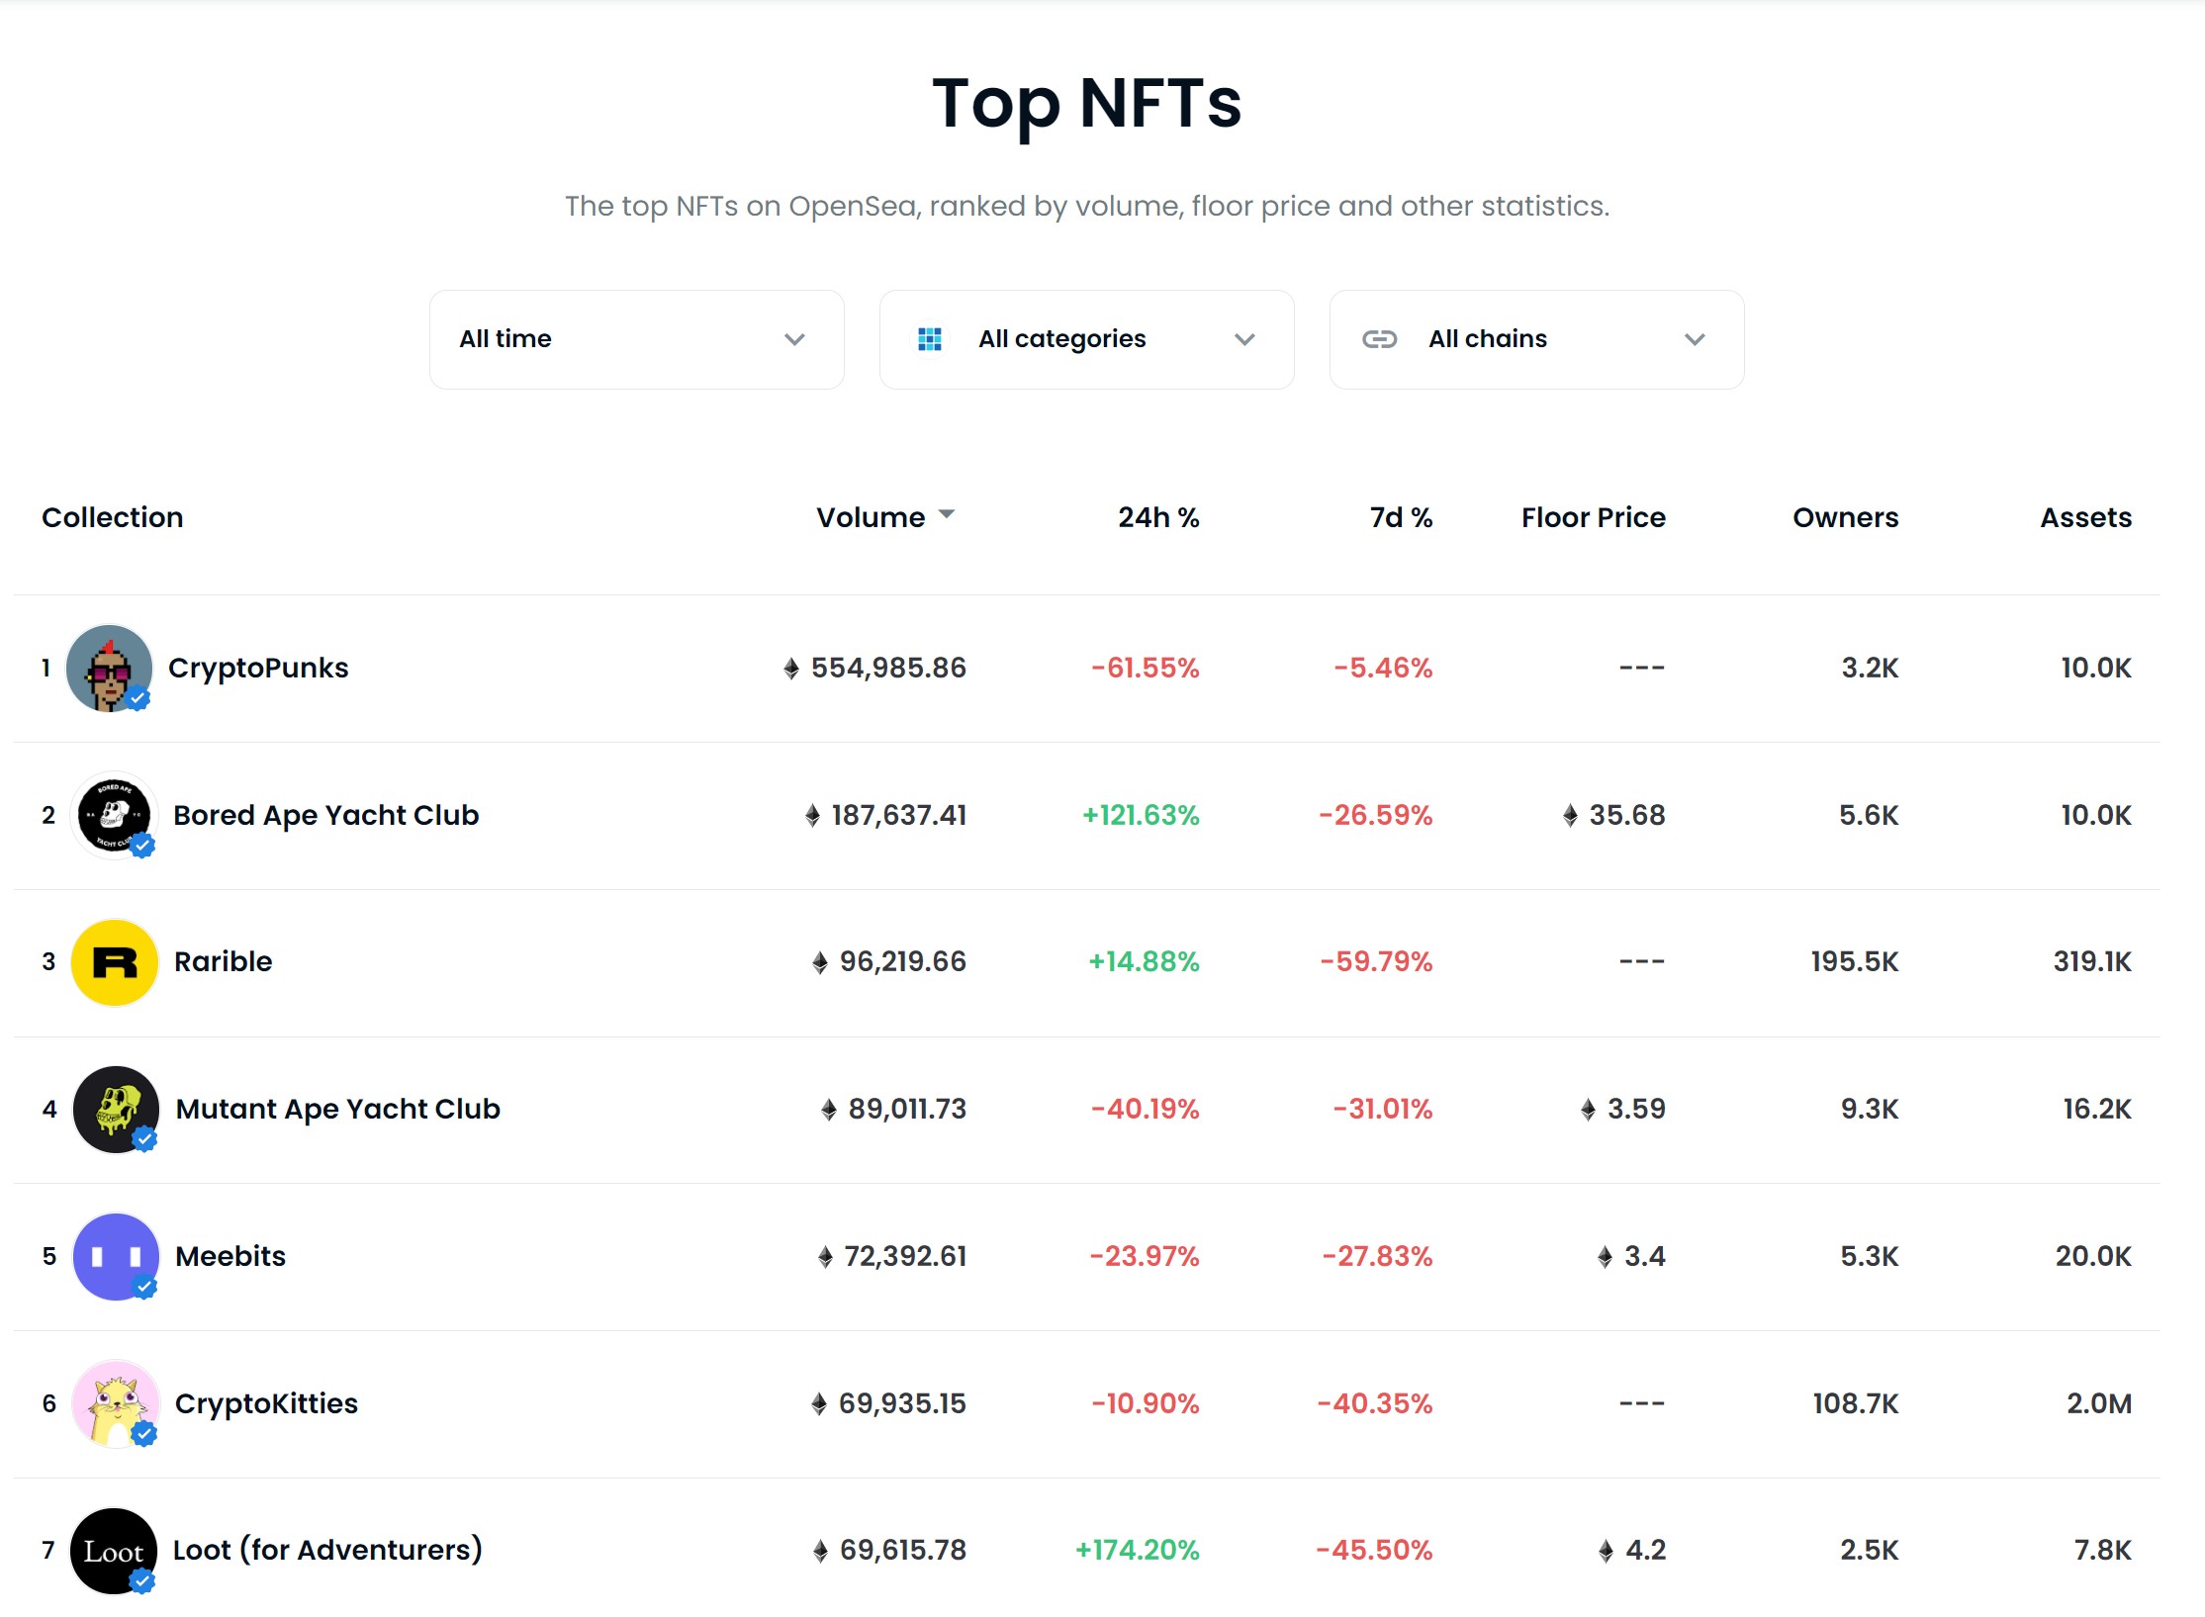Viewport: 2205px width, 1617px height.
Task: Sort by the 7d % column
Action: click(1401, 517)
